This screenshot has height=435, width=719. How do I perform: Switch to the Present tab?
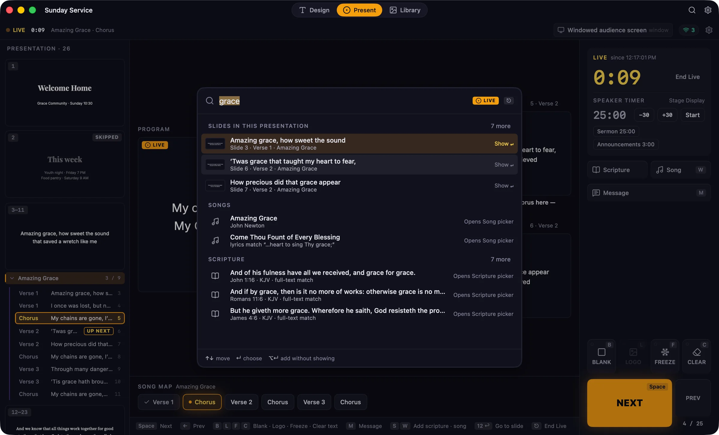359,10
